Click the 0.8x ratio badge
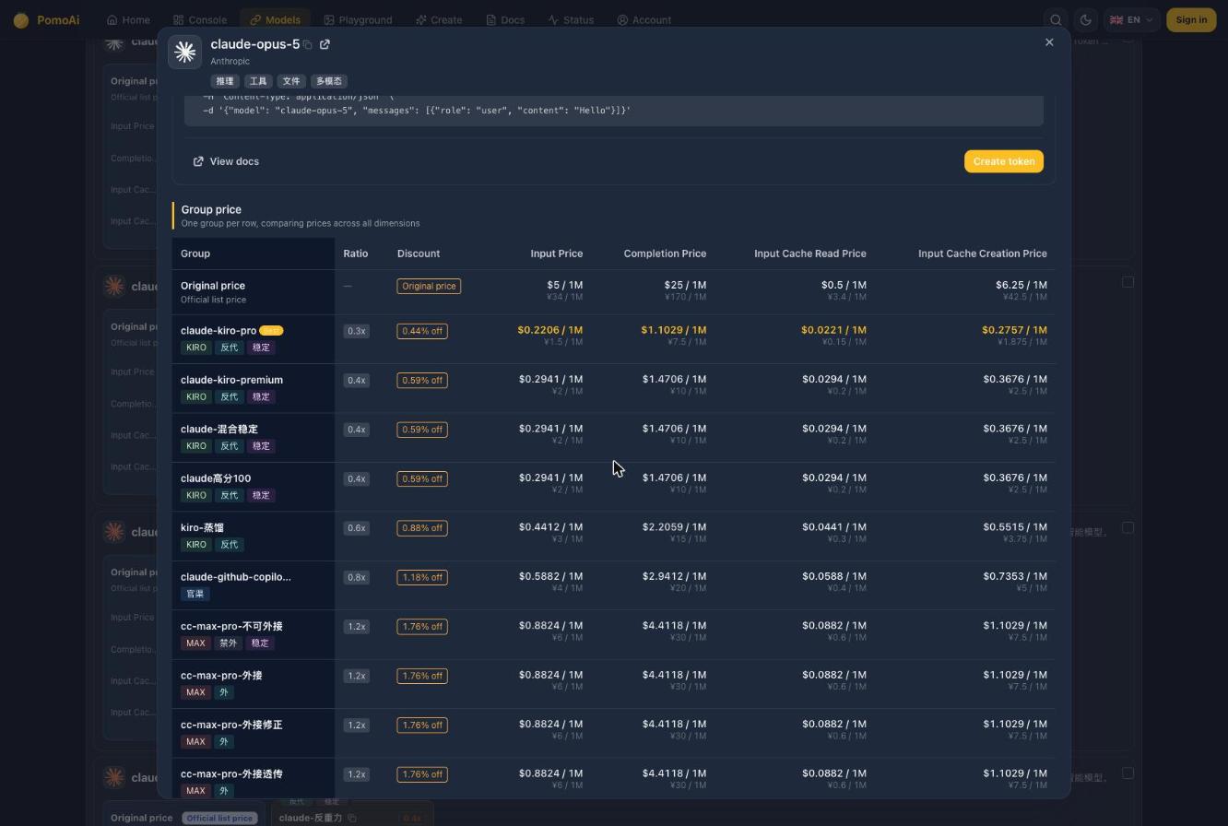 [x=356, y=577]
